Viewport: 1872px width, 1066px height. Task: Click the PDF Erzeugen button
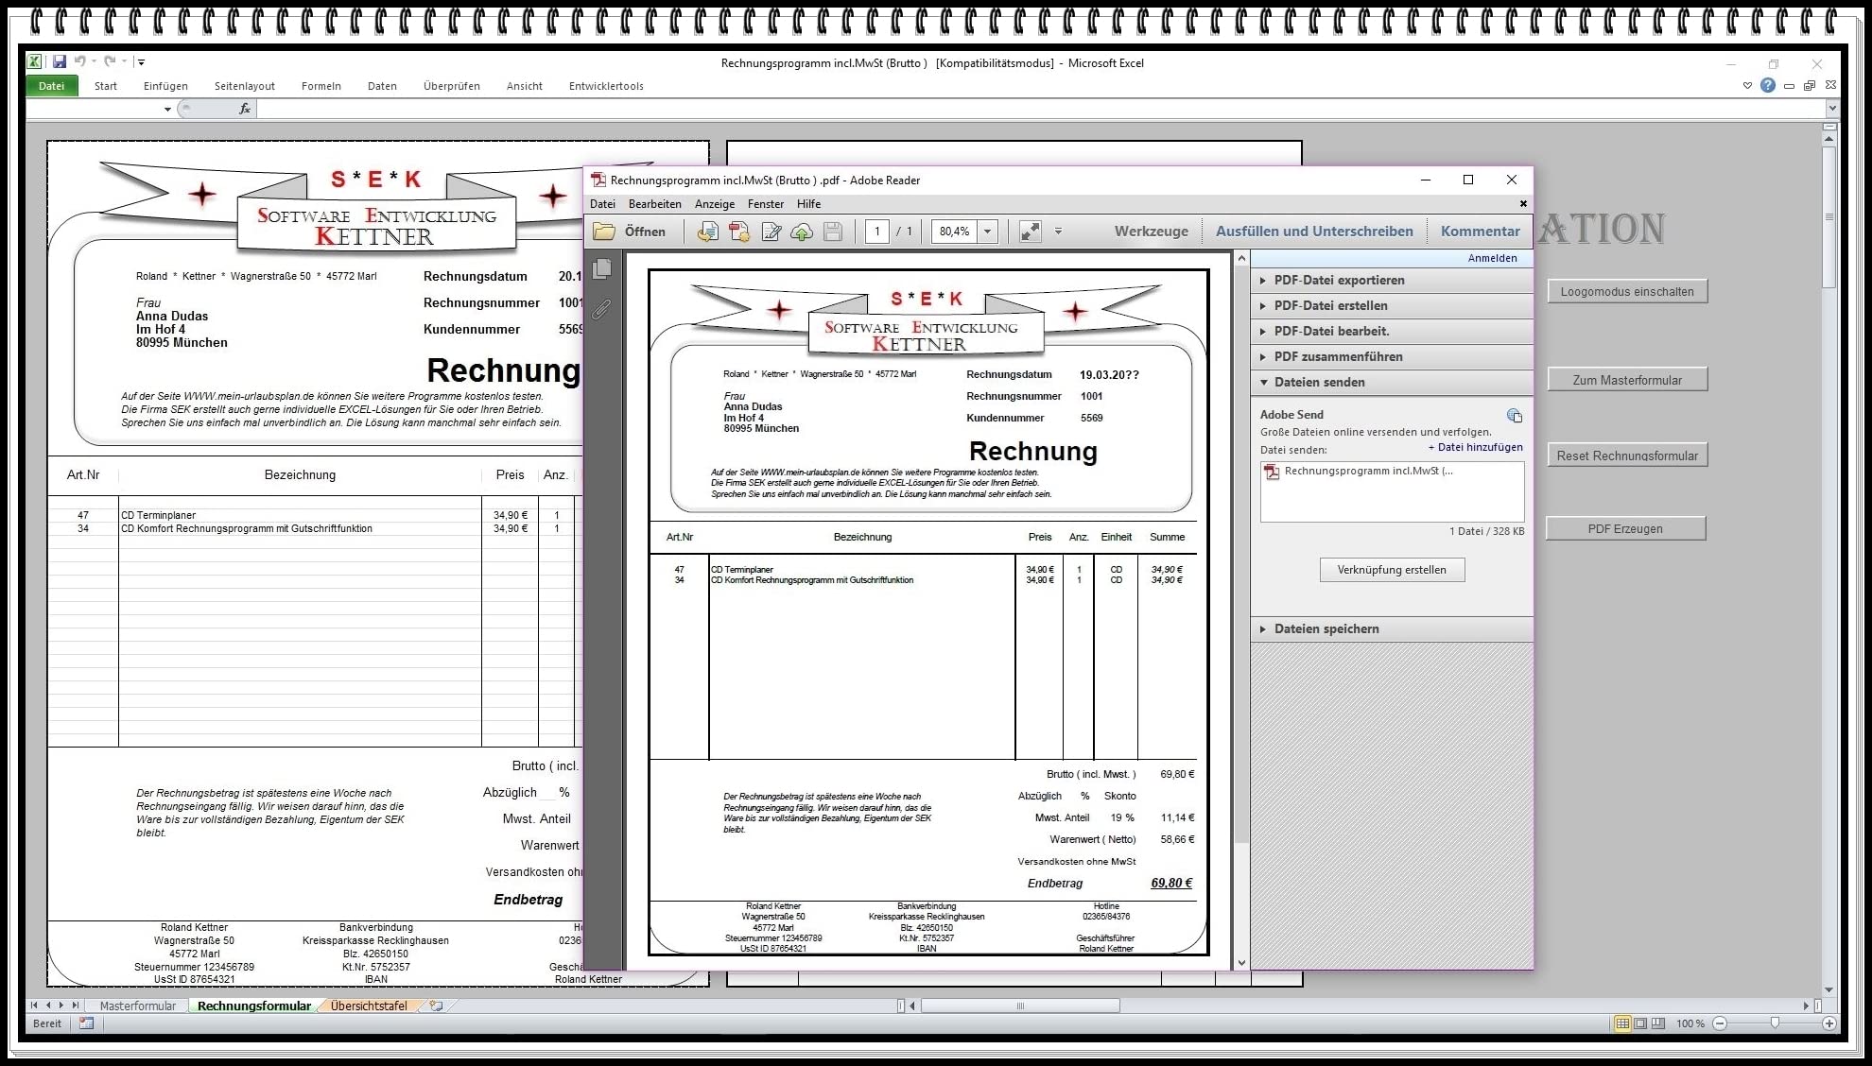(x=1625, y=528)
